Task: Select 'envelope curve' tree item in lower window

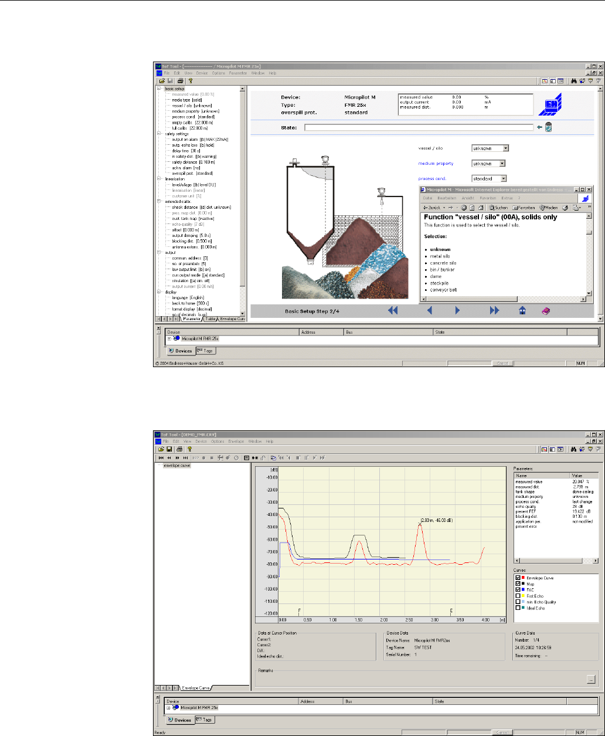Action: click(178, 465)
